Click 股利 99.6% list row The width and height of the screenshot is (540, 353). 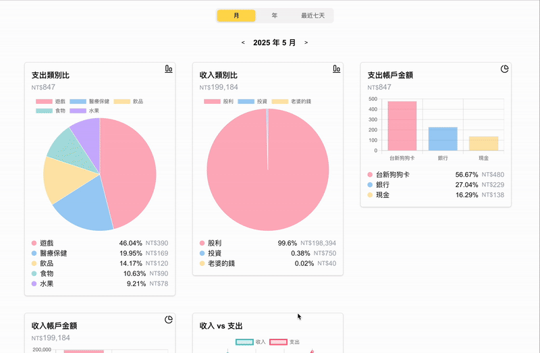(268, 243)
